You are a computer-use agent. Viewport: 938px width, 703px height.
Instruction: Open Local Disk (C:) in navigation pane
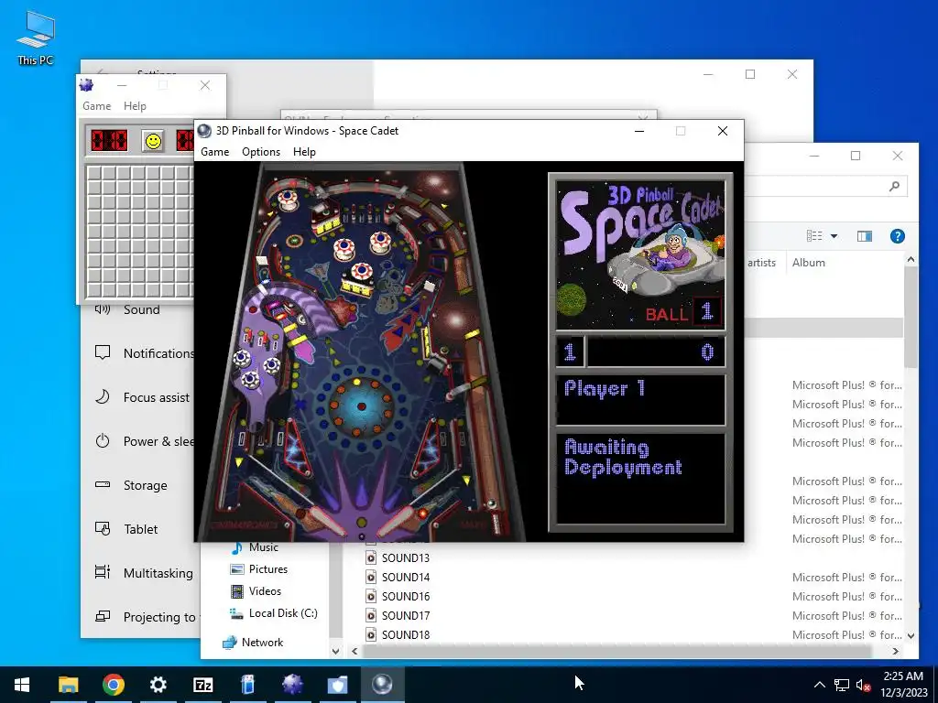click(x=275, y=613)
